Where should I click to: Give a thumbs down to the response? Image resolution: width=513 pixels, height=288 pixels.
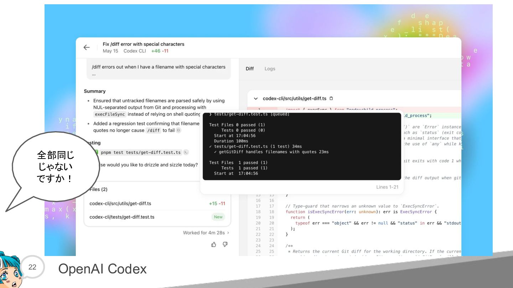tap(225, 244)
